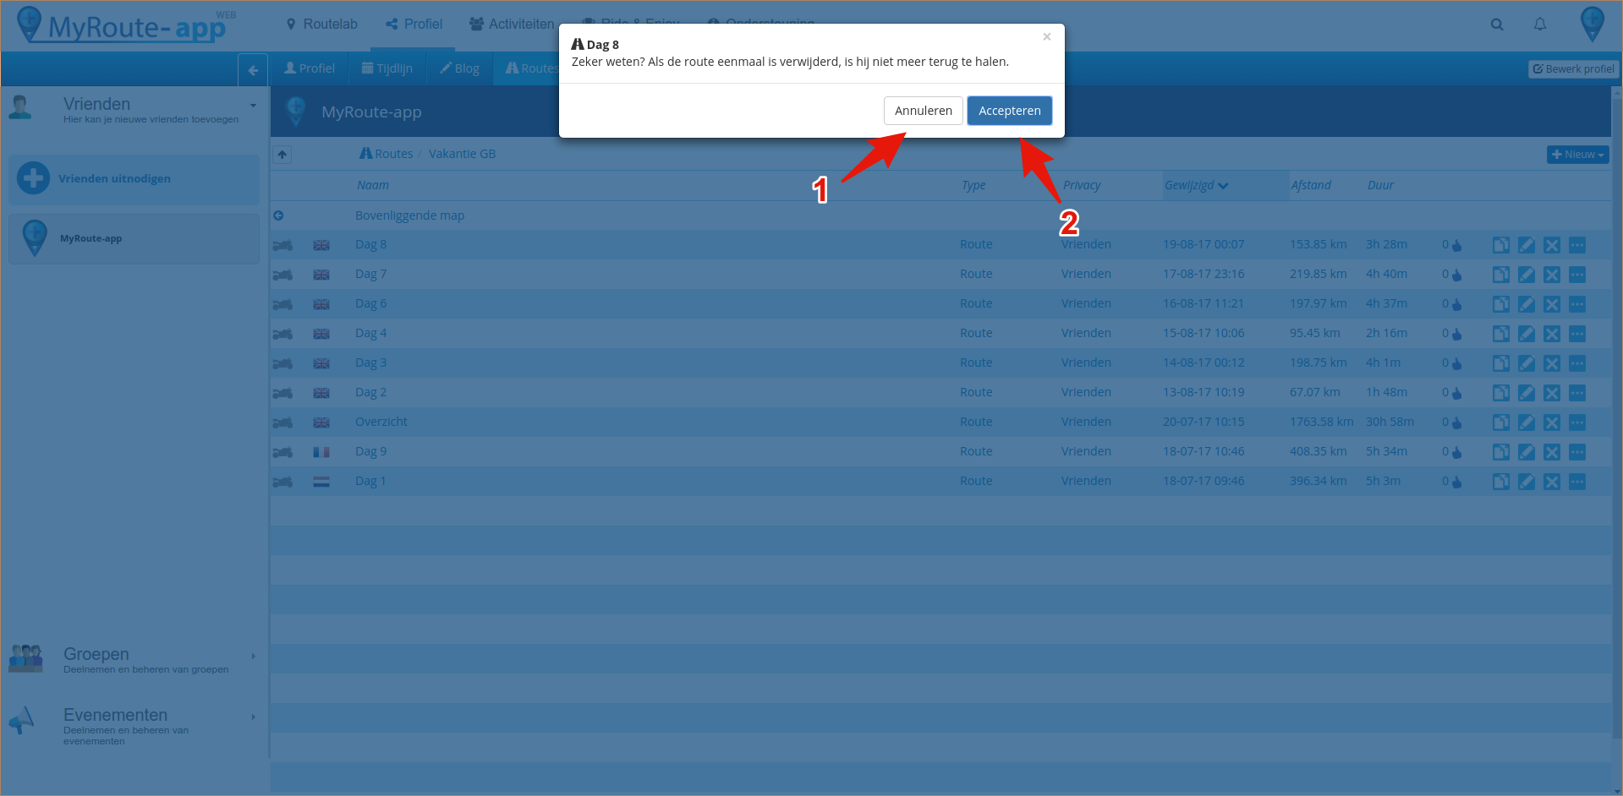Select MyRoute-app friend entry
This screenshot has height=796, width=1623.
tap(134, 238)
